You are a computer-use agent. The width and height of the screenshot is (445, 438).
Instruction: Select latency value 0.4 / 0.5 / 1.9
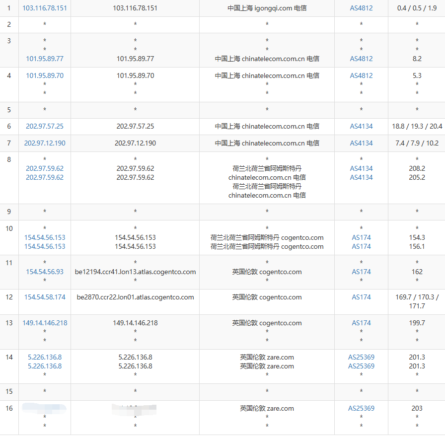pos(417,8)
